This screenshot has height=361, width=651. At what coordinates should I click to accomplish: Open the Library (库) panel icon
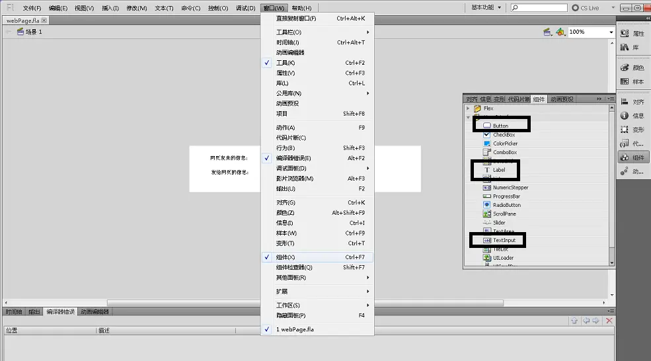point(625,48)
